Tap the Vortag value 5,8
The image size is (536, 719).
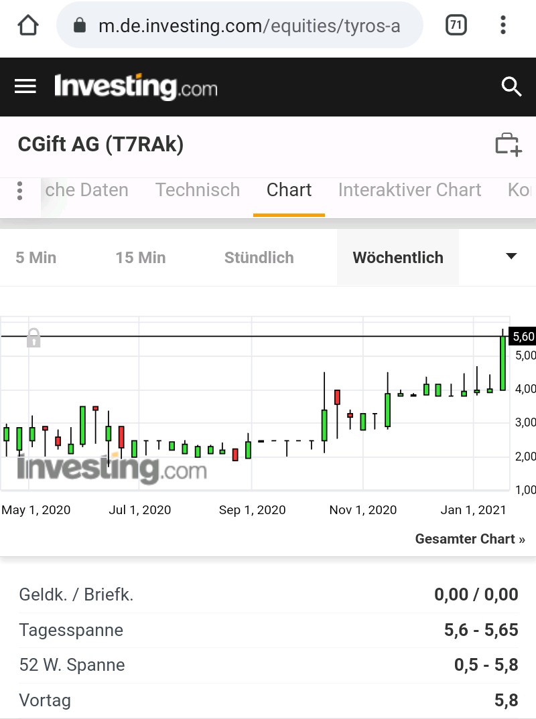[x=506, y=700]
